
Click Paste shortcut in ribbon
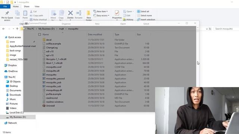coord(38,20)
